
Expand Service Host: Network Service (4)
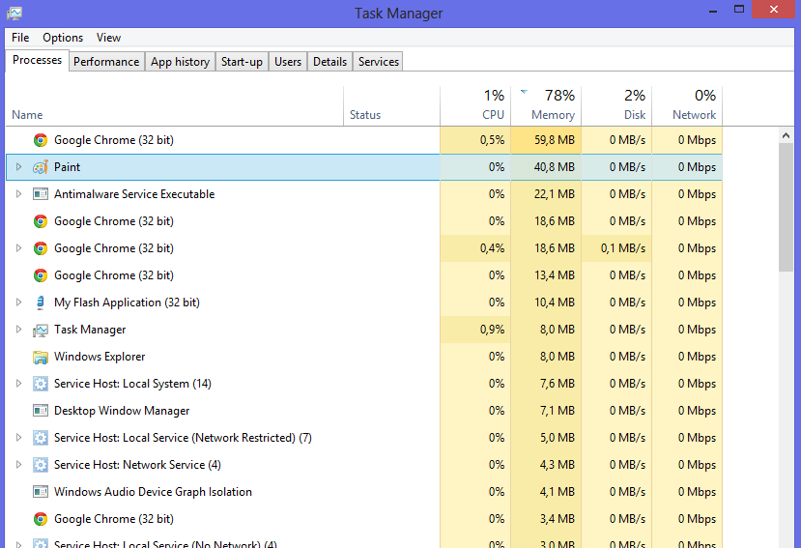pyautogui.click(x=18, y=465)
